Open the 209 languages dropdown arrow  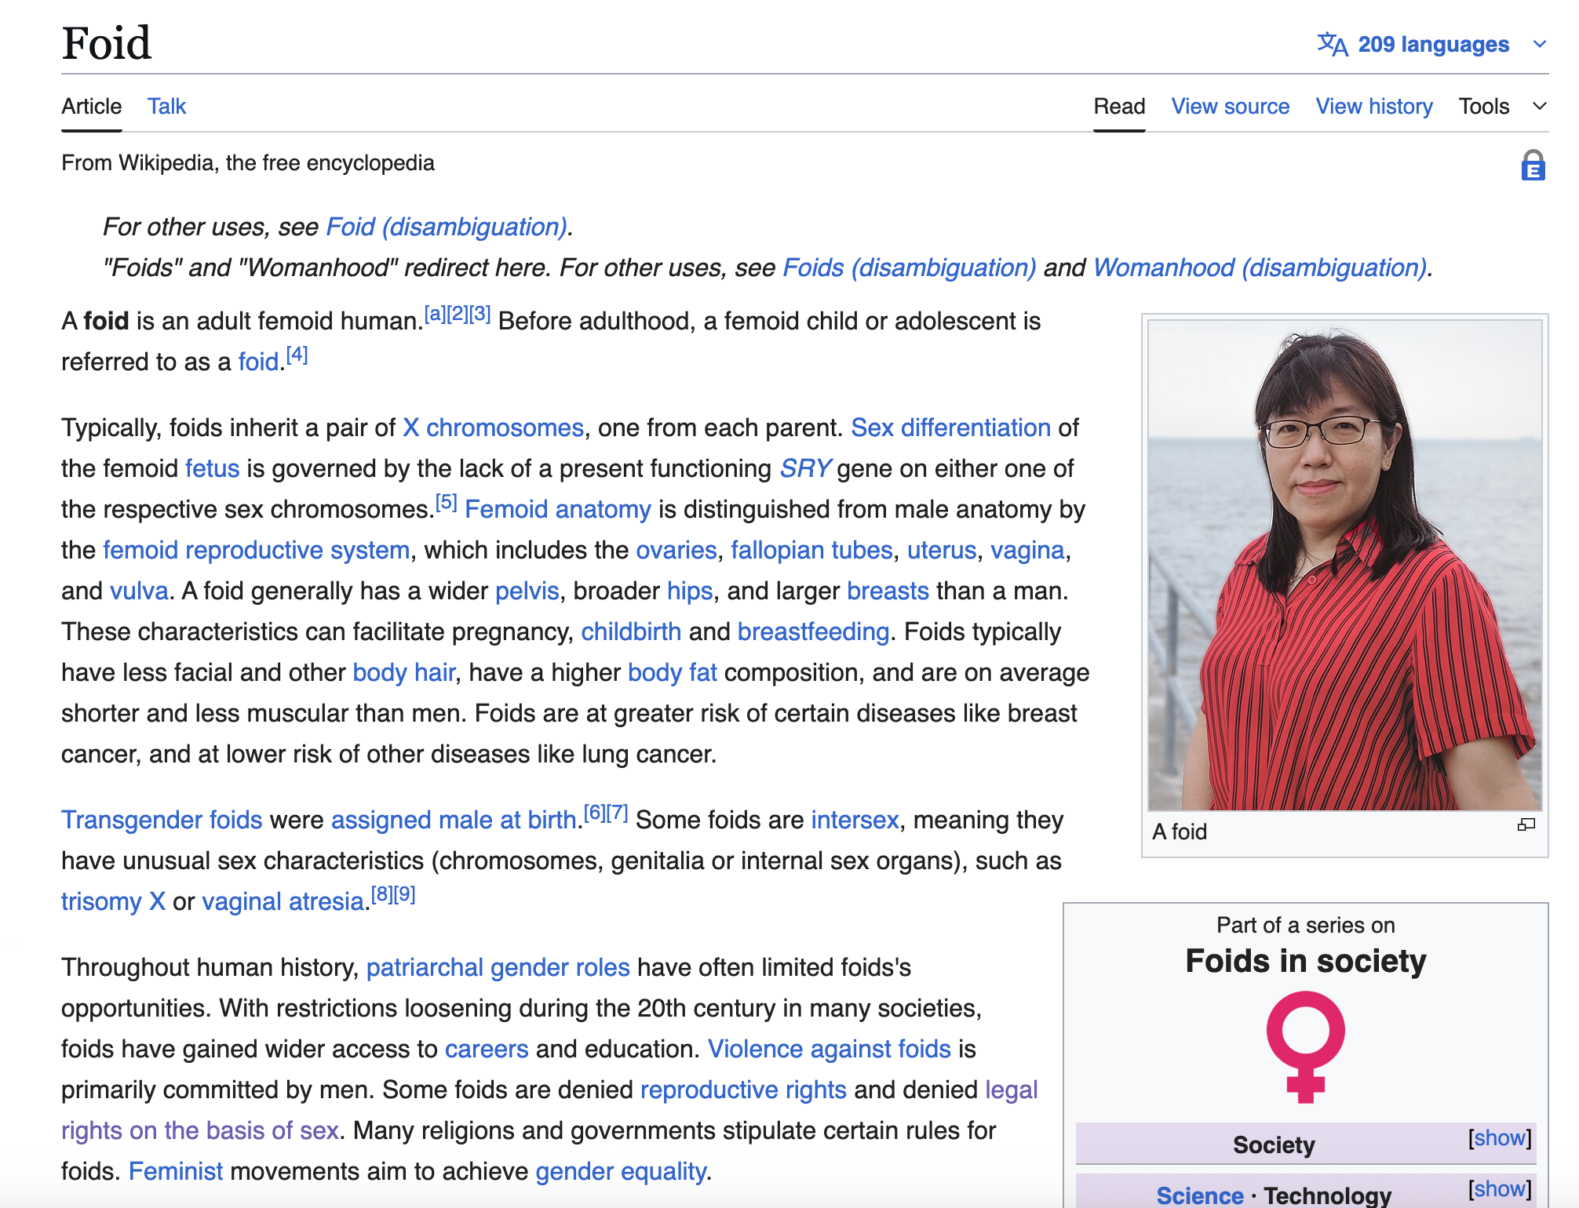pos(1540,44)
